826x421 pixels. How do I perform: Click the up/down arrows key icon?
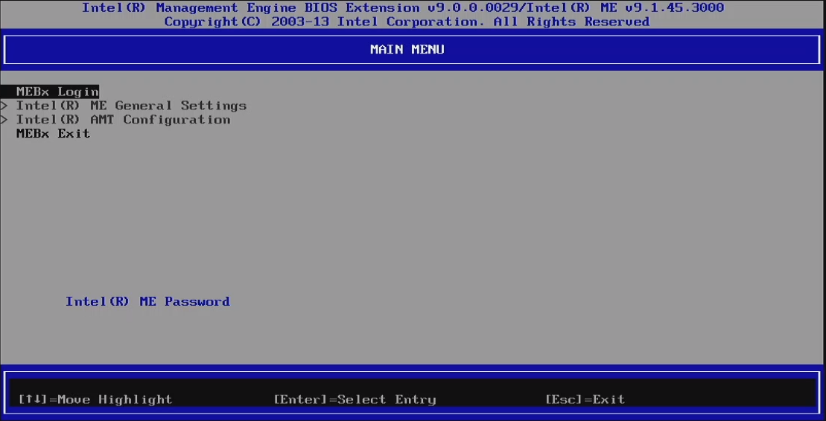[x=33, y=399]
